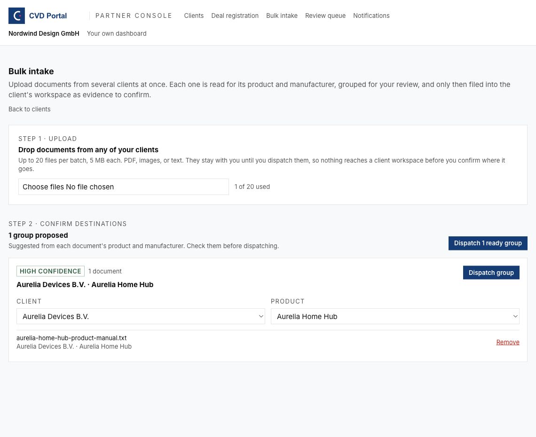Click the Bulk intake page heading

click(31, 71)
